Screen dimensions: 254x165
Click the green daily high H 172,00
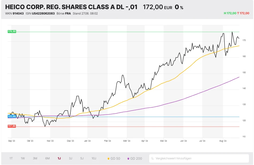pyautogui.click(x=230, y=13)
